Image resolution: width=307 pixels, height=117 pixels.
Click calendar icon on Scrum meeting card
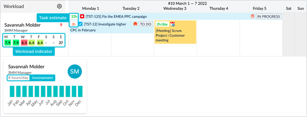[173, 24]
